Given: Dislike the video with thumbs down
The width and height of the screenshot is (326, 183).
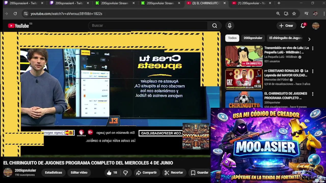Looking at the screenshot, I should coord(126,173).
